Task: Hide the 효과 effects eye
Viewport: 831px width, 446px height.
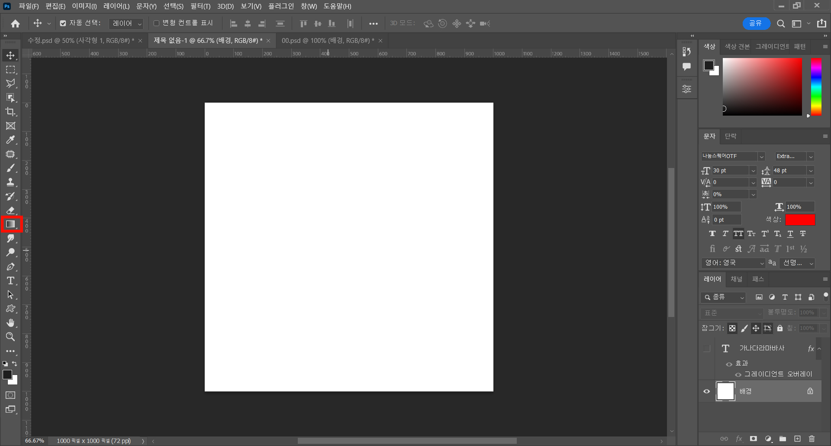Action: [x=729, y=364]
